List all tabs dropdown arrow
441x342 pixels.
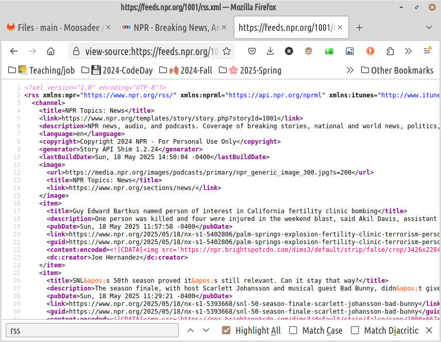429,27
